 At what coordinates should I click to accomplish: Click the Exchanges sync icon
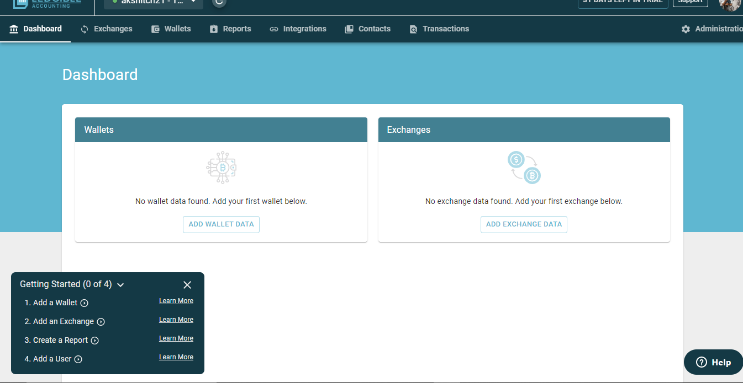tap(85, 29)
